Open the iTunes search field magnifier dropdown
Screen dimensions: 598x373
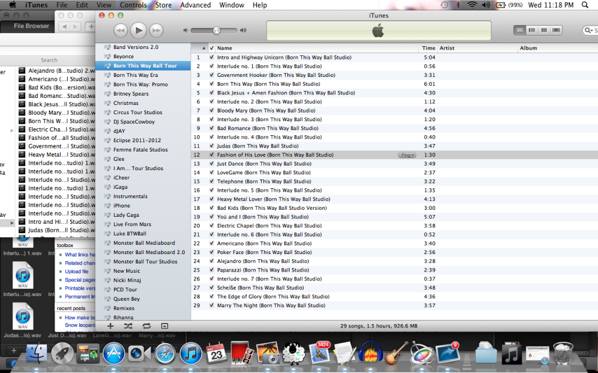point(589,30)
